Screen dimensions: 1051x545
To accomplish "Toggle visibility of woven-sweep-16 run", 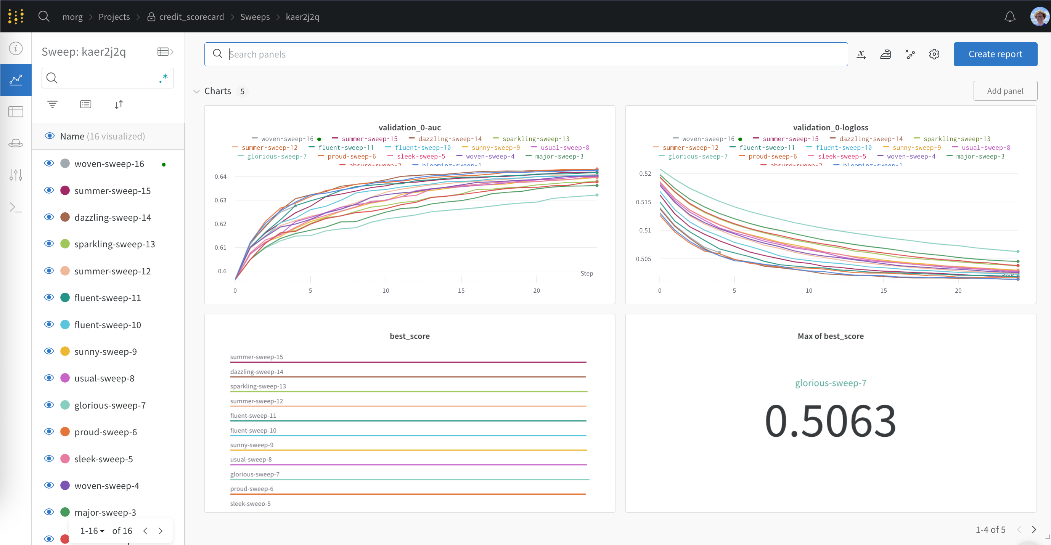I will (x=48, y=164).
